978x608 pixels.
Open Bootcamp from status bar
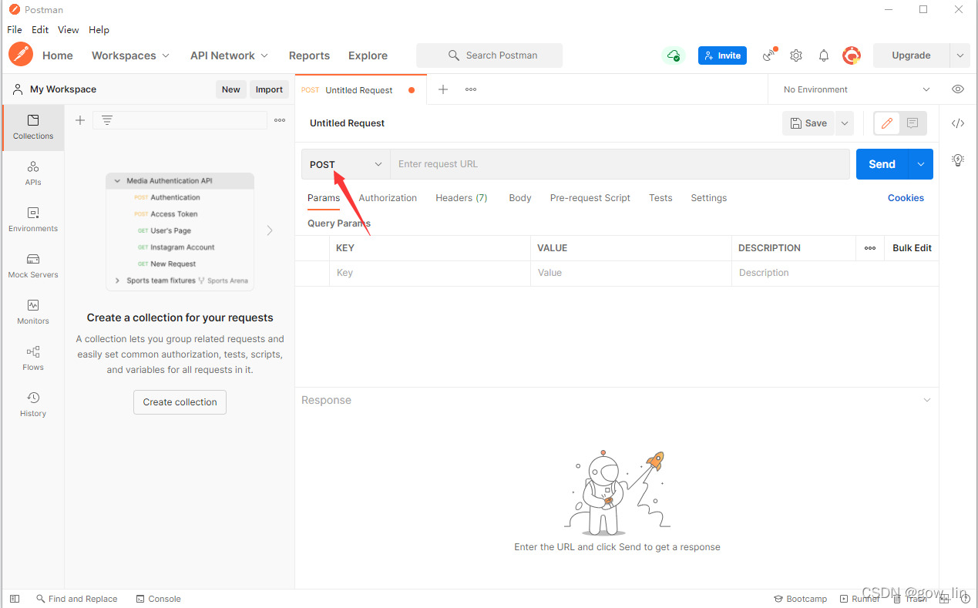pos(800,599)
